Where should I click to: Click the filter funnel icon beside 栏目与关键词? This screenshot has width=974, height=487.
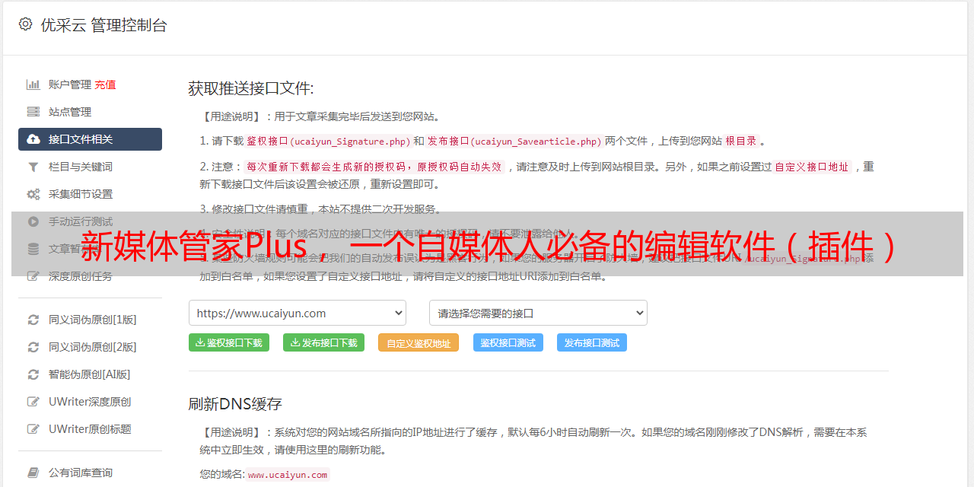point(33,167)
